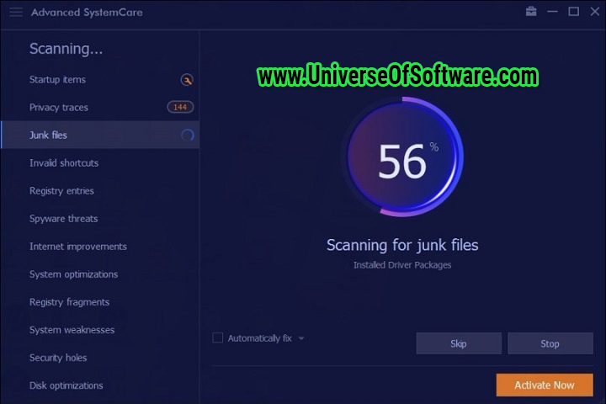Expand the Automatically fix dropdown arrow
606x404 pixels.
301,338
